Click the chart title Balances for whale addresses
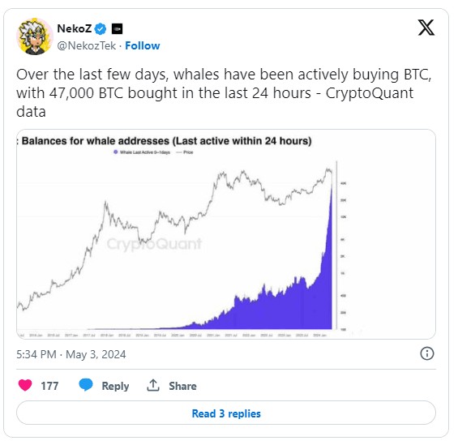 click(166, 141)
